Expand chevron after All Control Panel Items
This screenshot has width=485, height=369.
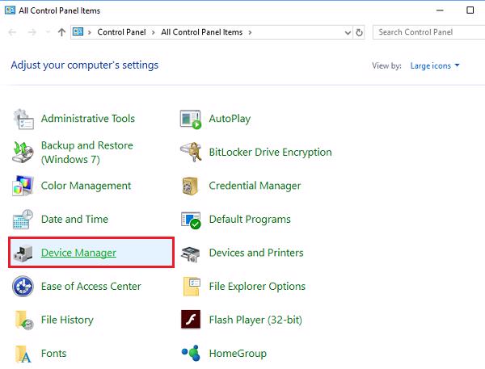pyautogui.click(x=250, y=32)
